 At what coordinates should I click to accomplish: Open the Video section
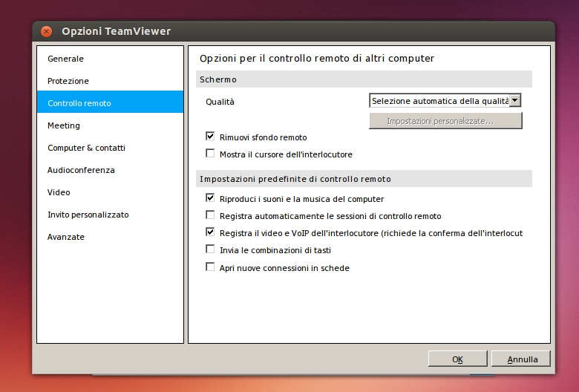pyautogui.click(x=110, y=192)
